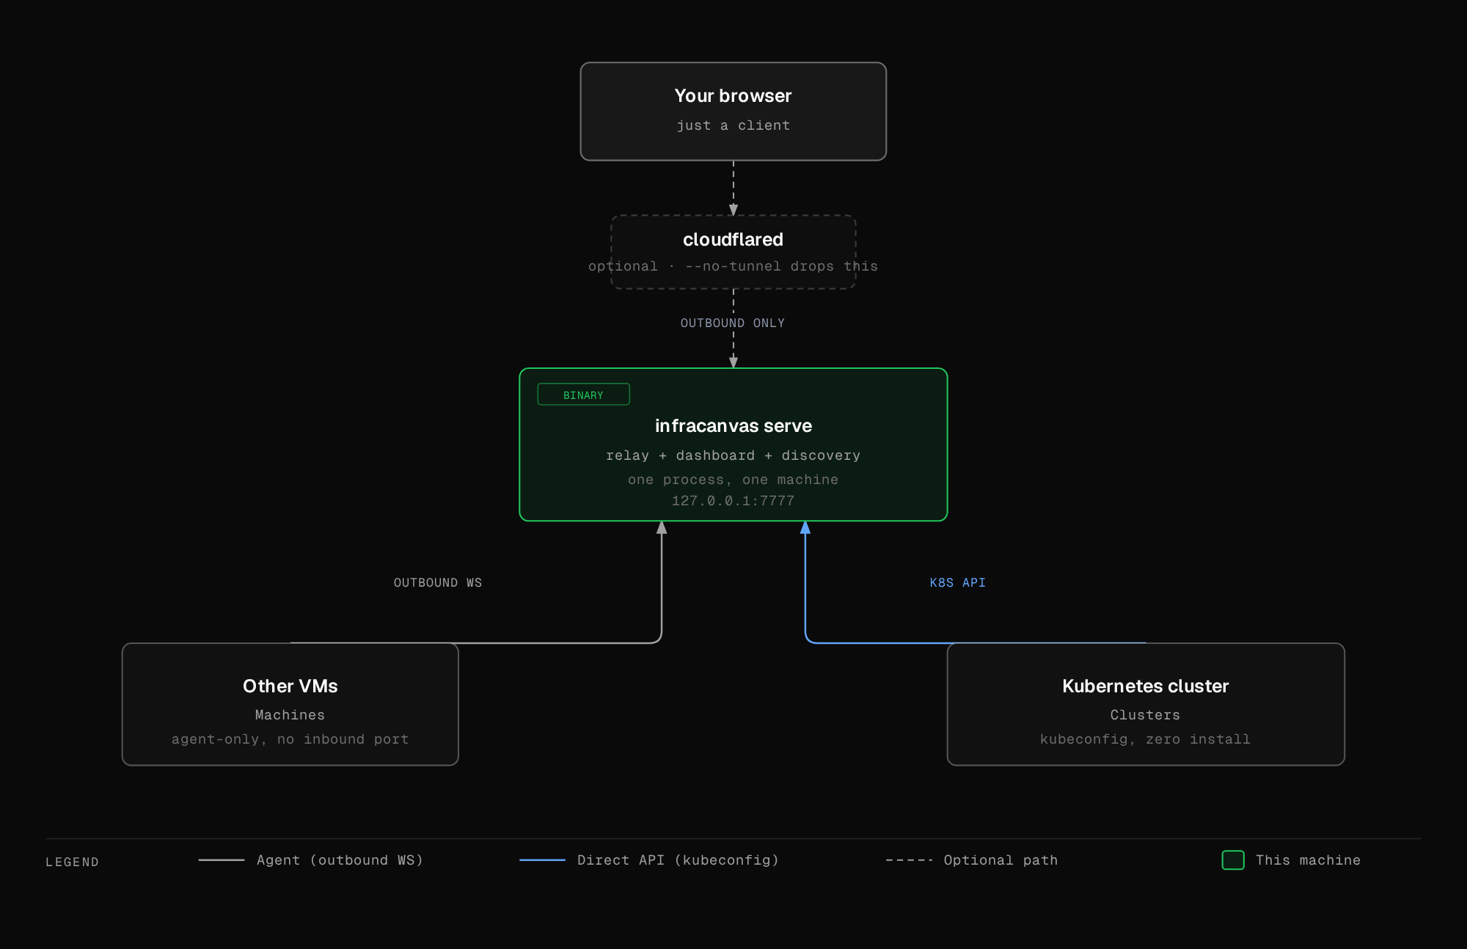Click "agent-only, no inbound port" caption
The image size is (1467, 949).
pyautogui.click(x=290, y=739)
